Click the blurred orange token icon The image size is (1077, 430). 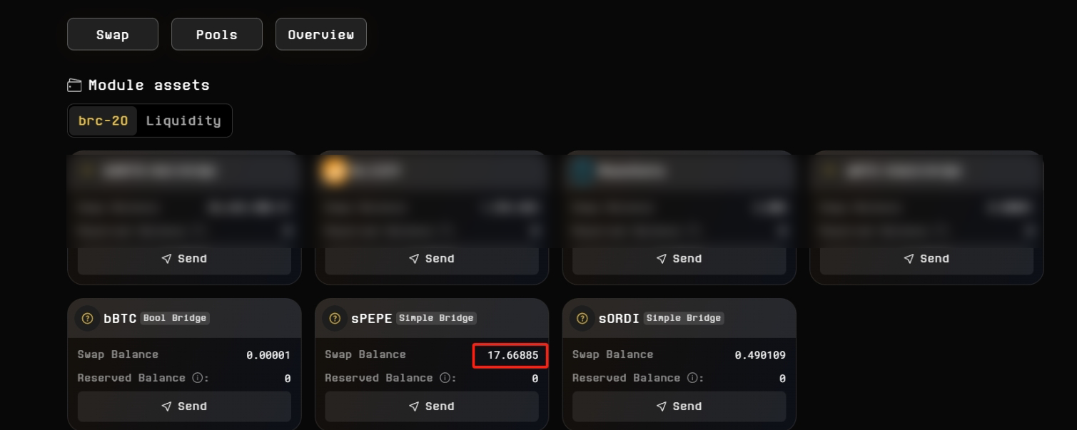[333, 171]
